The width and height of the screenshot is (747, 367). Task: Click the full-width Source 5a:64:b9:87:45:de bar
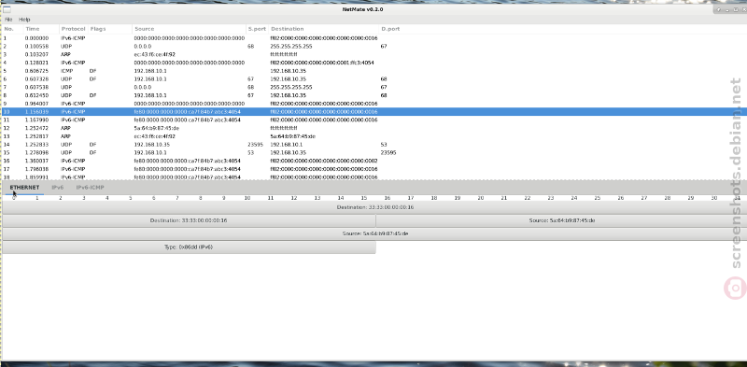374,233
